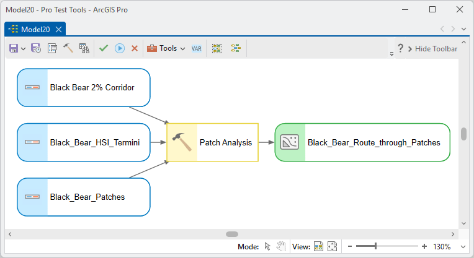Open the Tools dropdown menu
The height and width of the screenshot is (258, 474).
(x=166, y=48)
